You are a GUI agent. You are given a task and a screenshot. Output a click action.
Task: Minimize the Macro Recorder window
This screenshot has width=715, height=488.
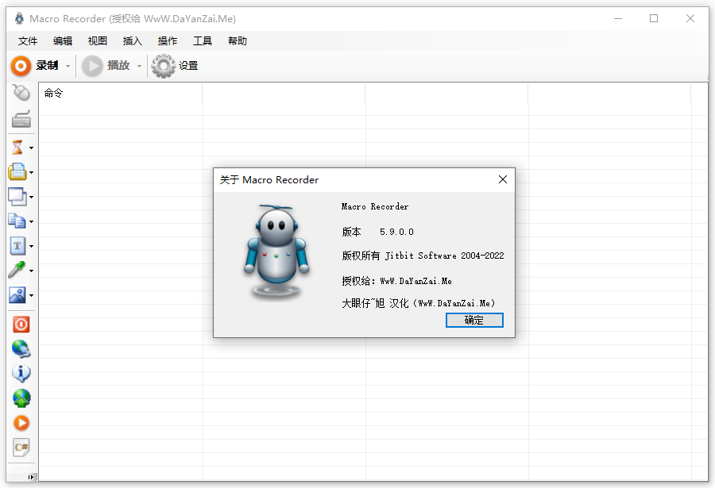618,19
